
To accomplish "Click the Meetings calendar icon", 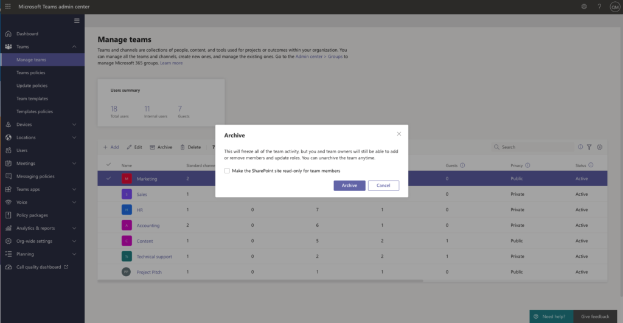I will (x=9, y=163).
